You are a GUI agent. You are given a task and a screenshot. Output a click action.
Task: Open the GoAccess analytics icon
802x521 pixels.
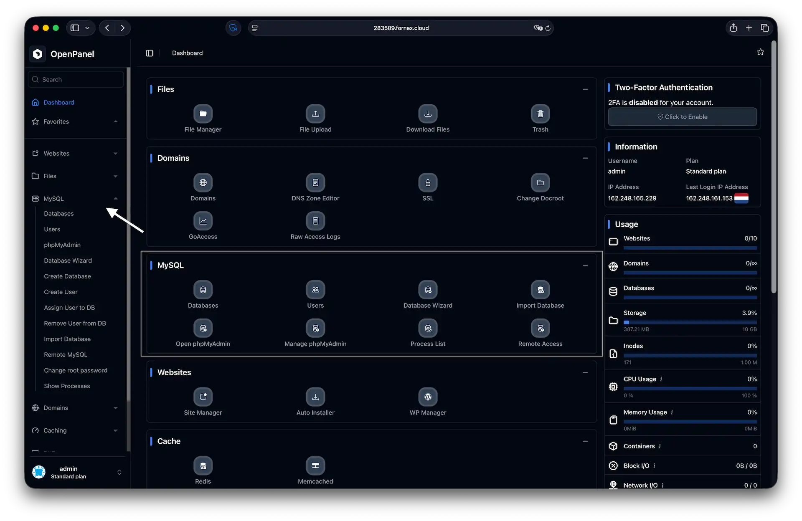click(203, 220)
